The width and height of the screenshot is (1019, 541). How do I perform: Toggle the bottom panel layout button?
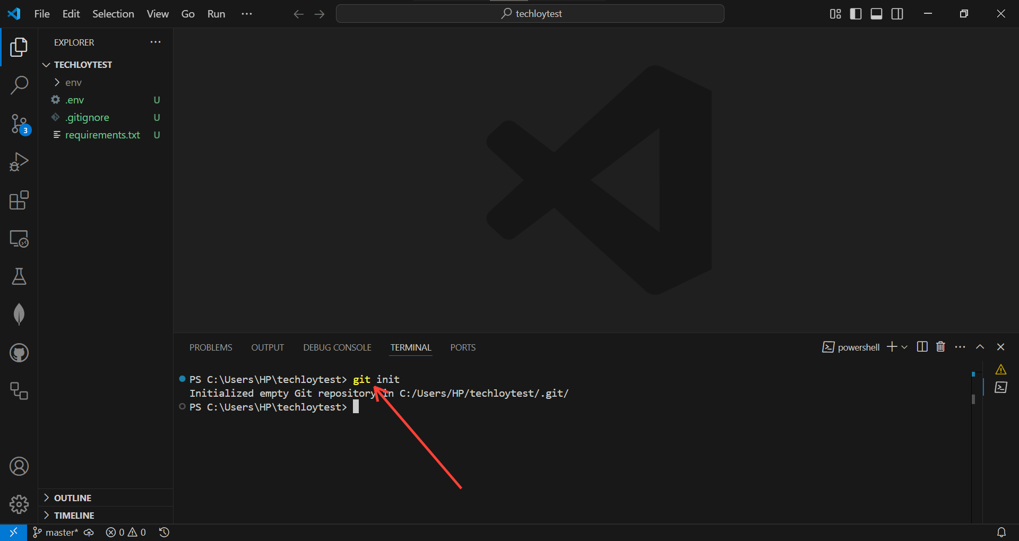click(876, 14)
